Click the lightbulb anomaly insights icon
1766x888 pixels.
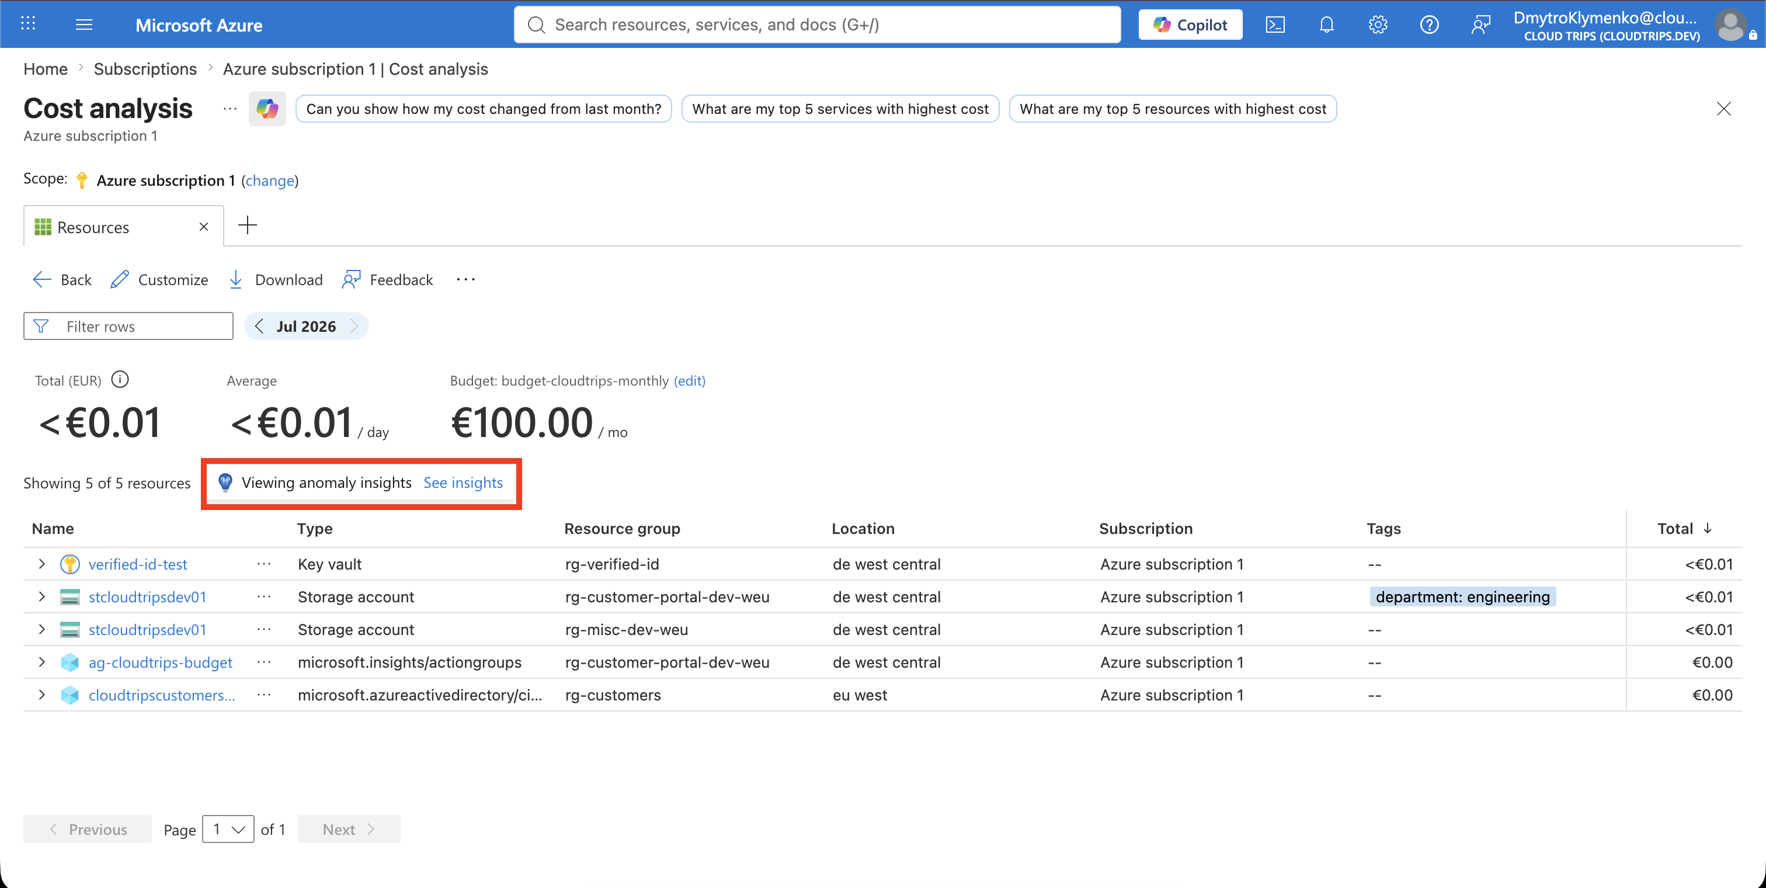tap(225, 482)
